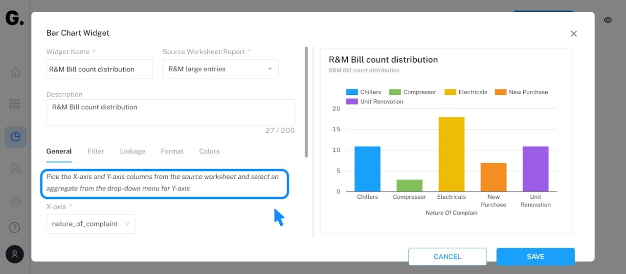626x274 pixels.
Task: Open the Format tab
Action: (x=172, y=151)
